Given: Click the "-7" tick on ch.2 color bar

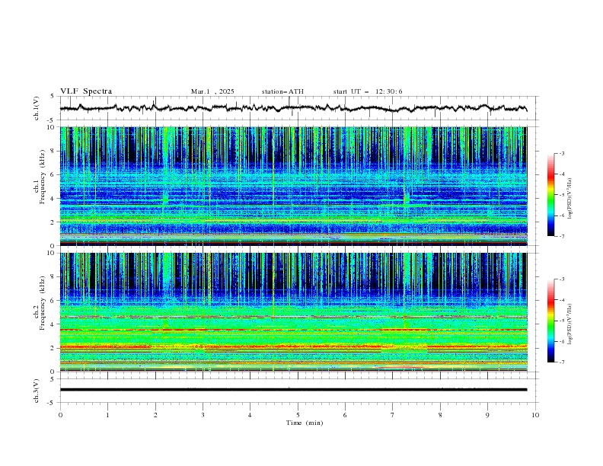Looking at the screenshot, I should point(562,362).
